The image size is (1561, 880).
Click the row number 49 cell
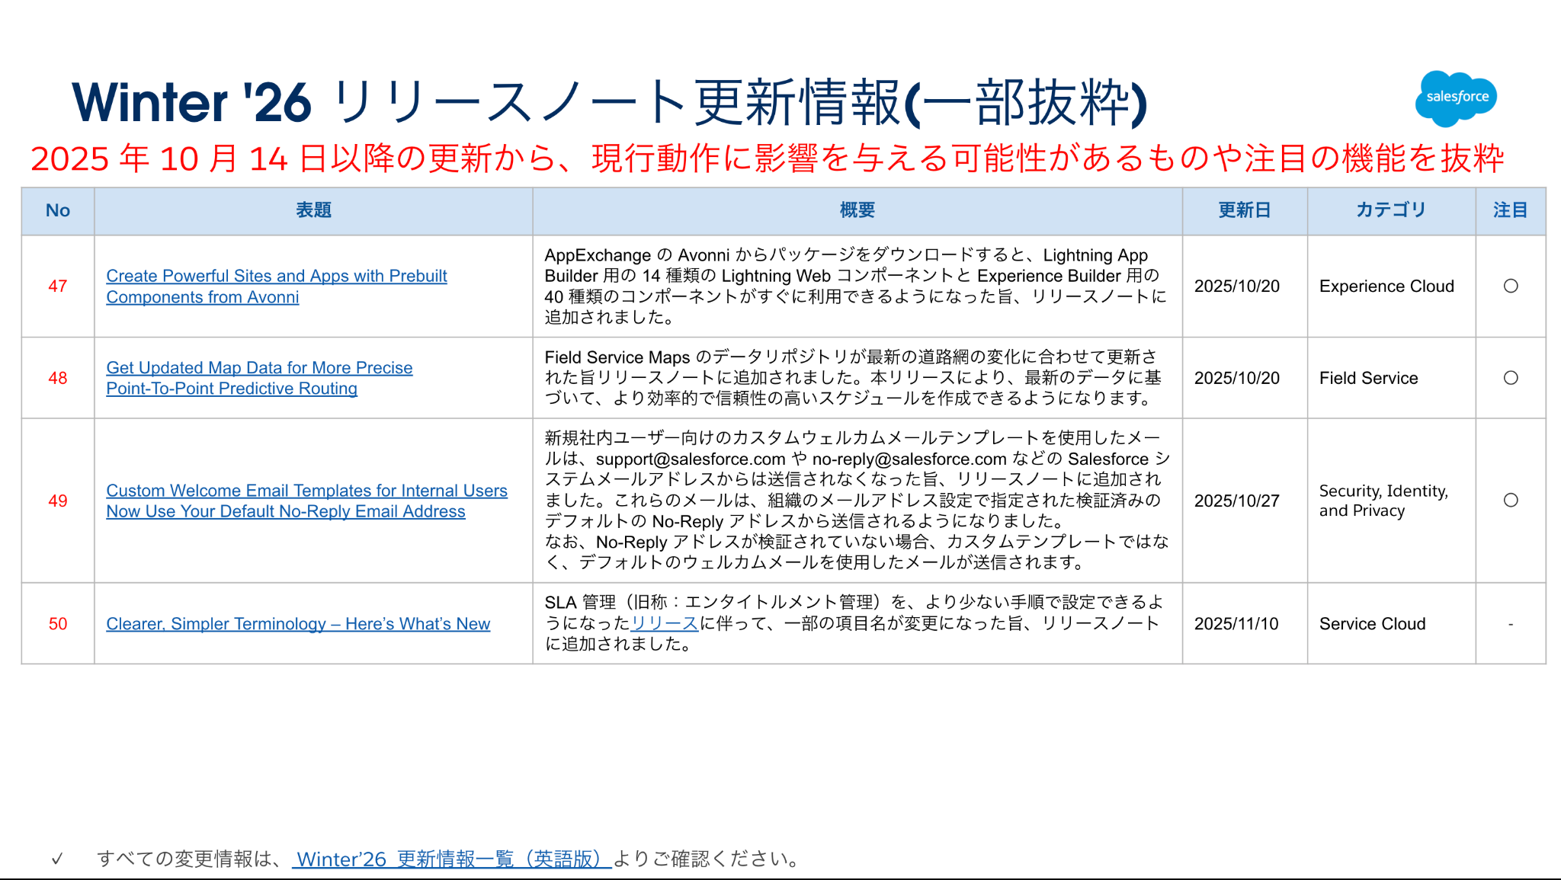point(58,501)
